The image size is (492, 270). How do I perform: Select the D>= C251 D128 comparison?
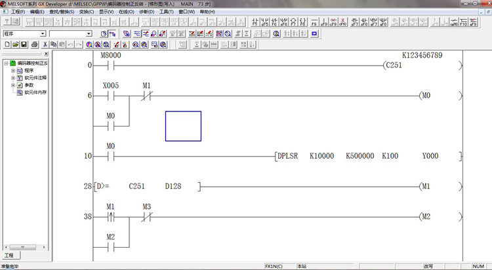[147, 186]
